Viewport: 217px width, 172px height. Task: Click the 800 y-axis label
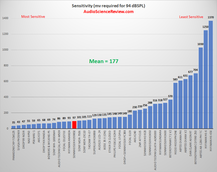click(x=6, y=66)
